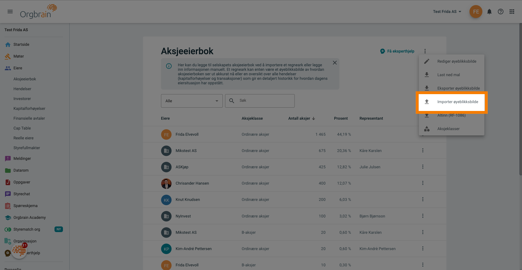The width and height of the screenshot is (522, 270).
Task: Sort by Antall aksjer column
Action: click(x=301, y=118)
